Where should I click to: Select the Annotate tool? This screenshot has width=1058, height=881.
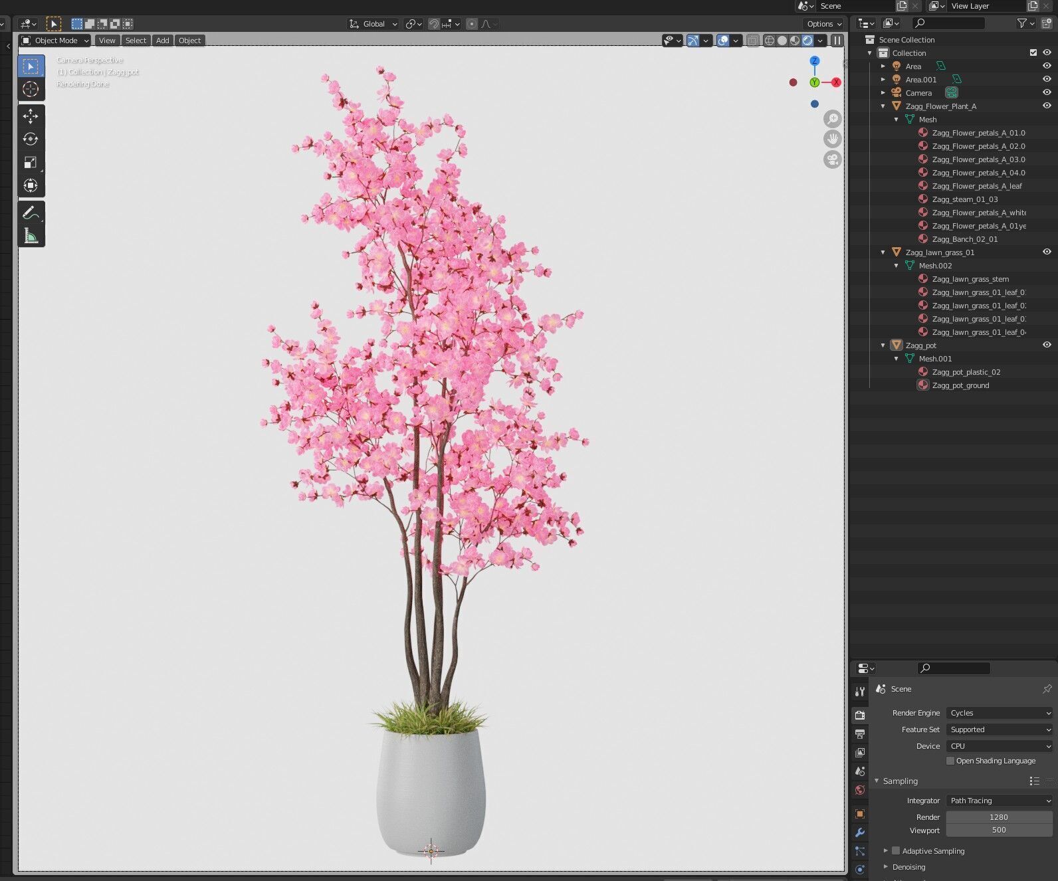[x=31, y=213]
